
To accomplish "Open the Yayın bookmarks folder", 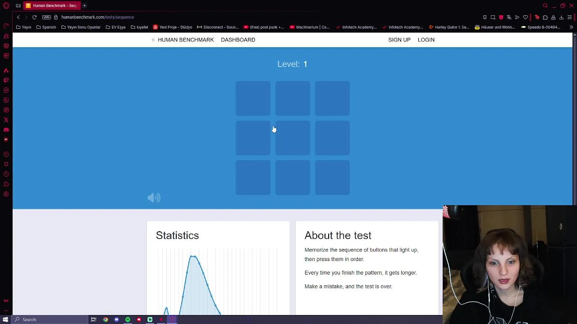I will pos(24,27).
